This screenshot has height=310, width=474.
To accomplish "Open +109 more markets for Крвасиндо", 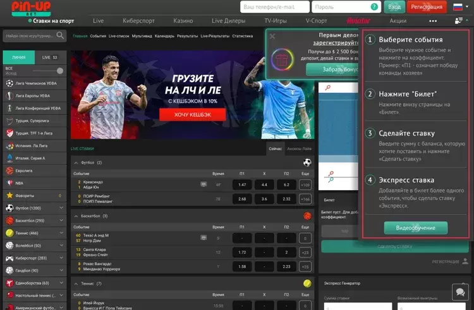I will click(305, 185).
